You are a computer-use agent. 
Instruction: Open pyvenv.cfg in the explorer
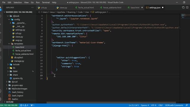[18, 78]
